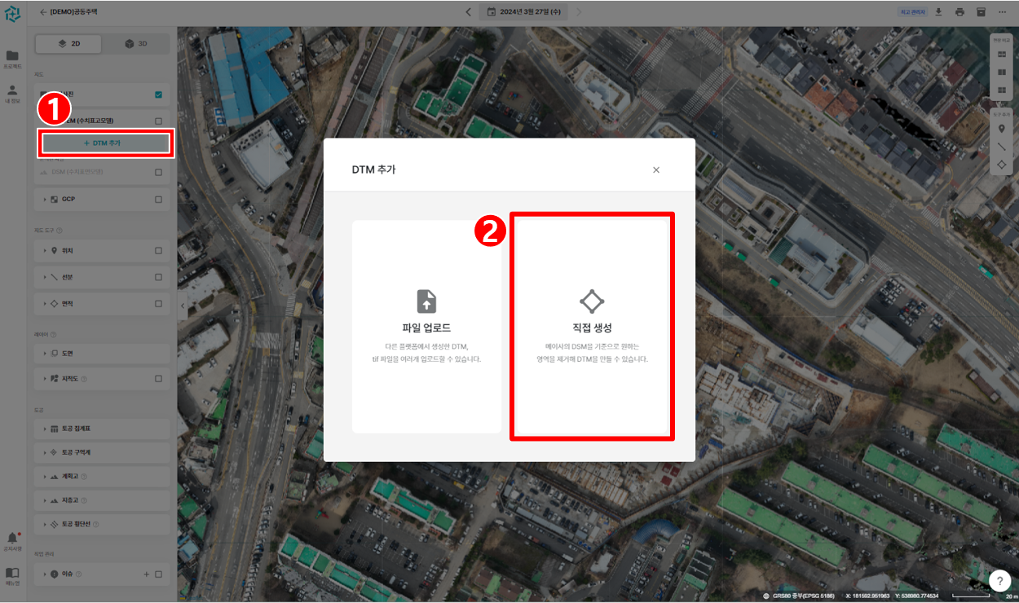Switch to the 3D view tab
This screenshot has height=603, width=1019.
tap(135, 43)
